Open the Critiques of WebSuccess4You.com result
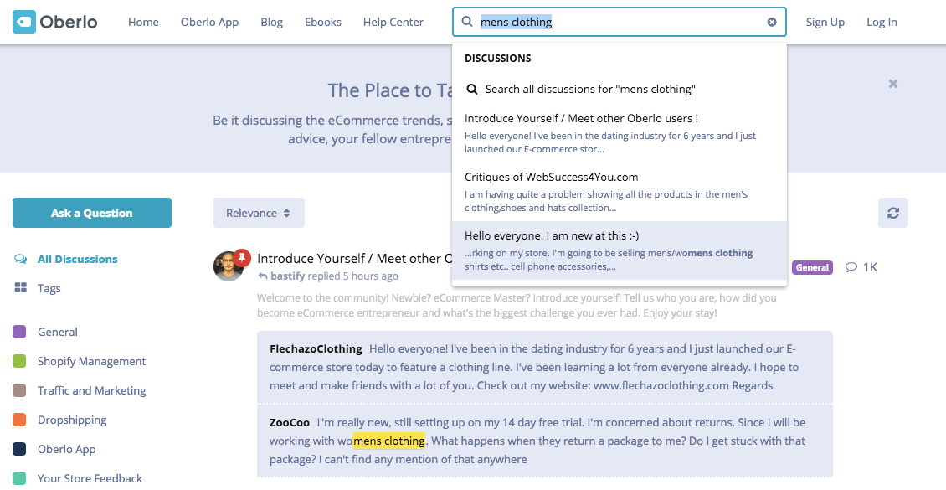Image resolution: width=946 pixels, height=490 pixels. click(551, 177)
